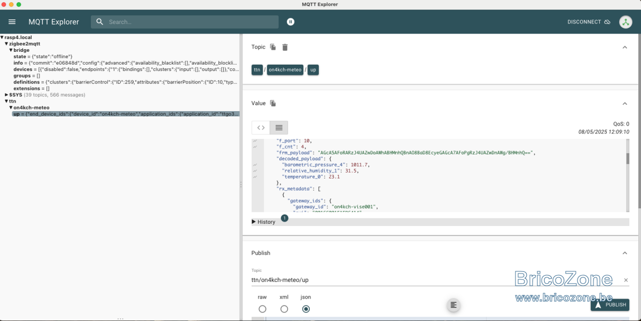This screenshot has width=641, height=321.
Task: Select the definitions topic row
Action: pyautogui.click(x=126, y=82)
